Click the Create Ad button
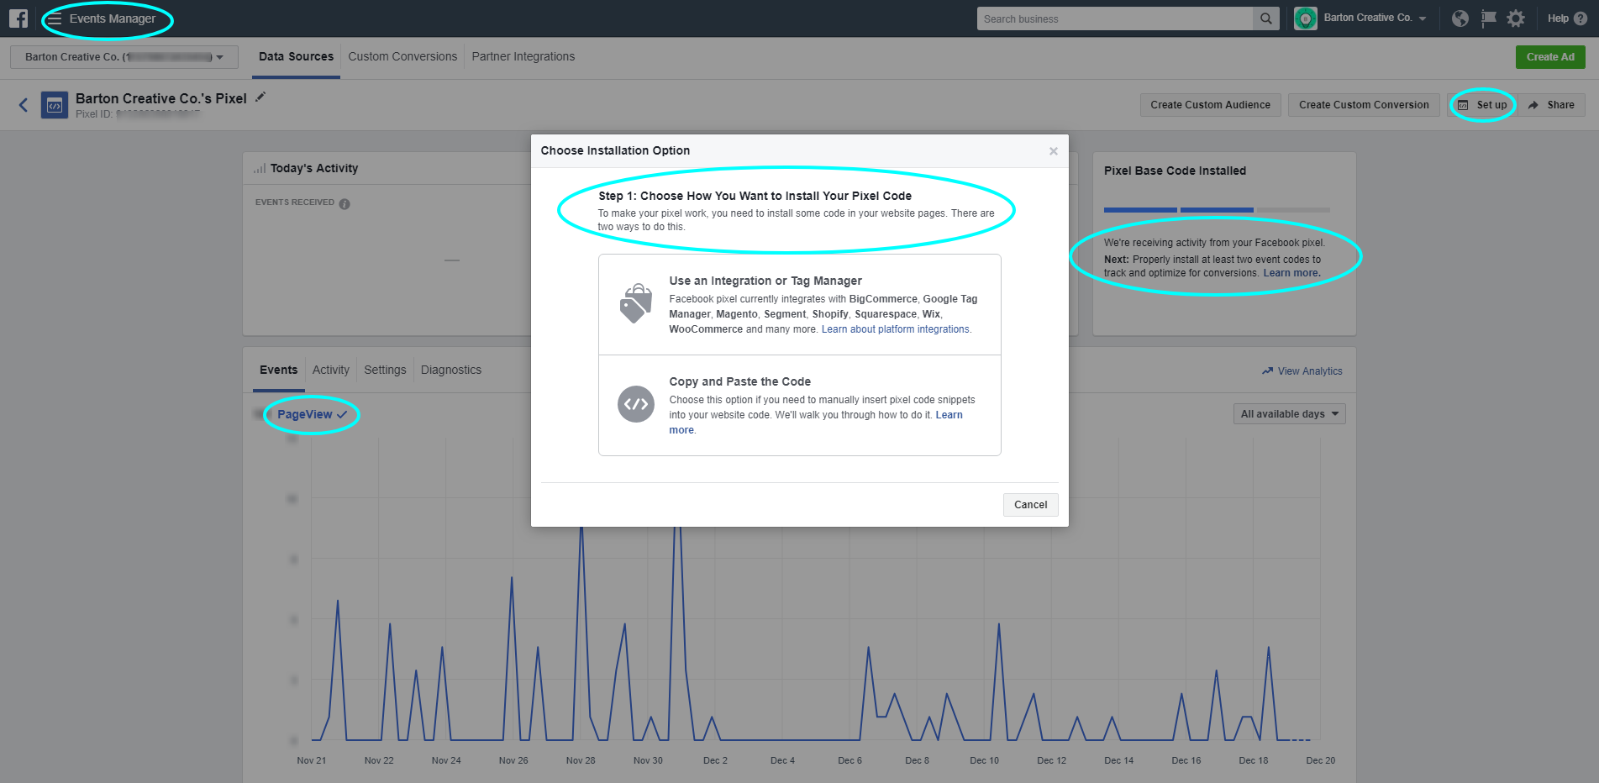Image resolution: width=1599 pixels, height=783 pixels. pos(1550,57)
